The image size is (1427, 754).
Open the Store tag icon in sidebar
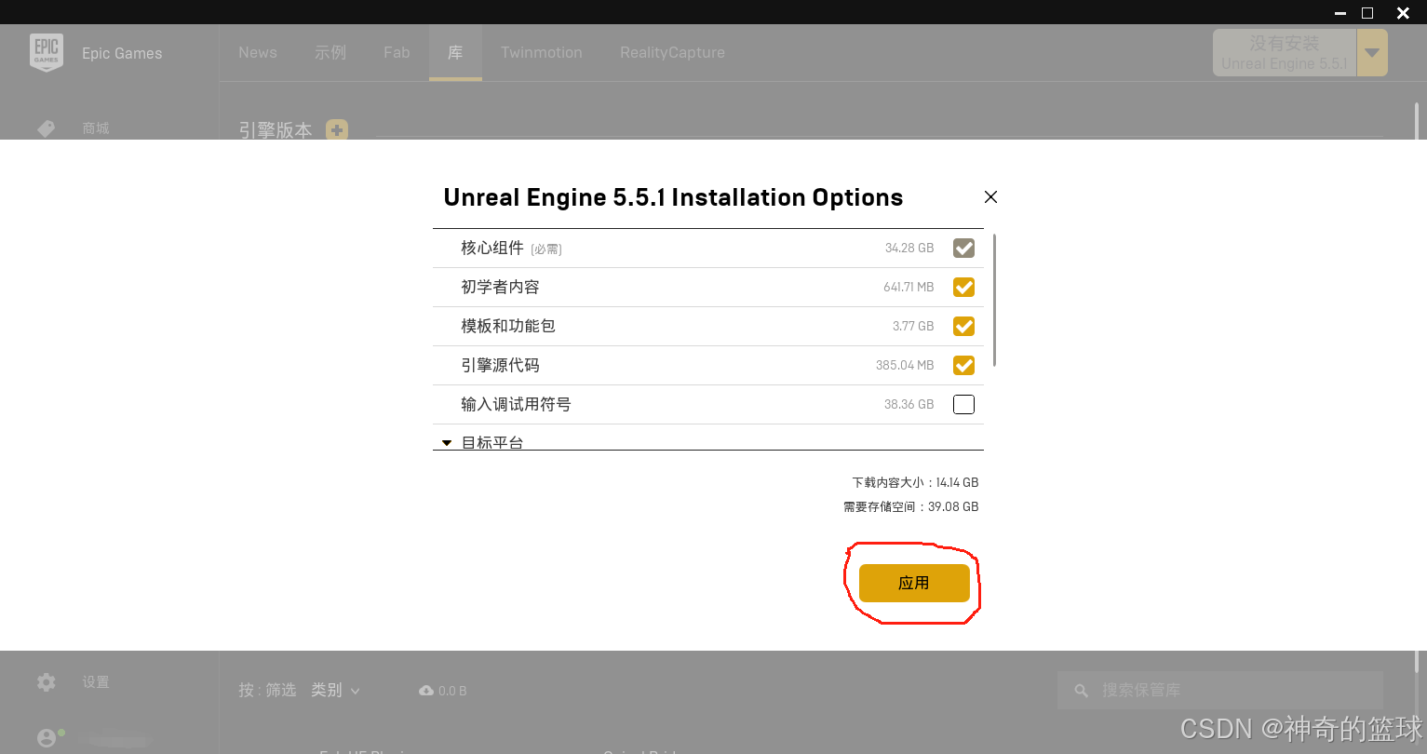46,128
